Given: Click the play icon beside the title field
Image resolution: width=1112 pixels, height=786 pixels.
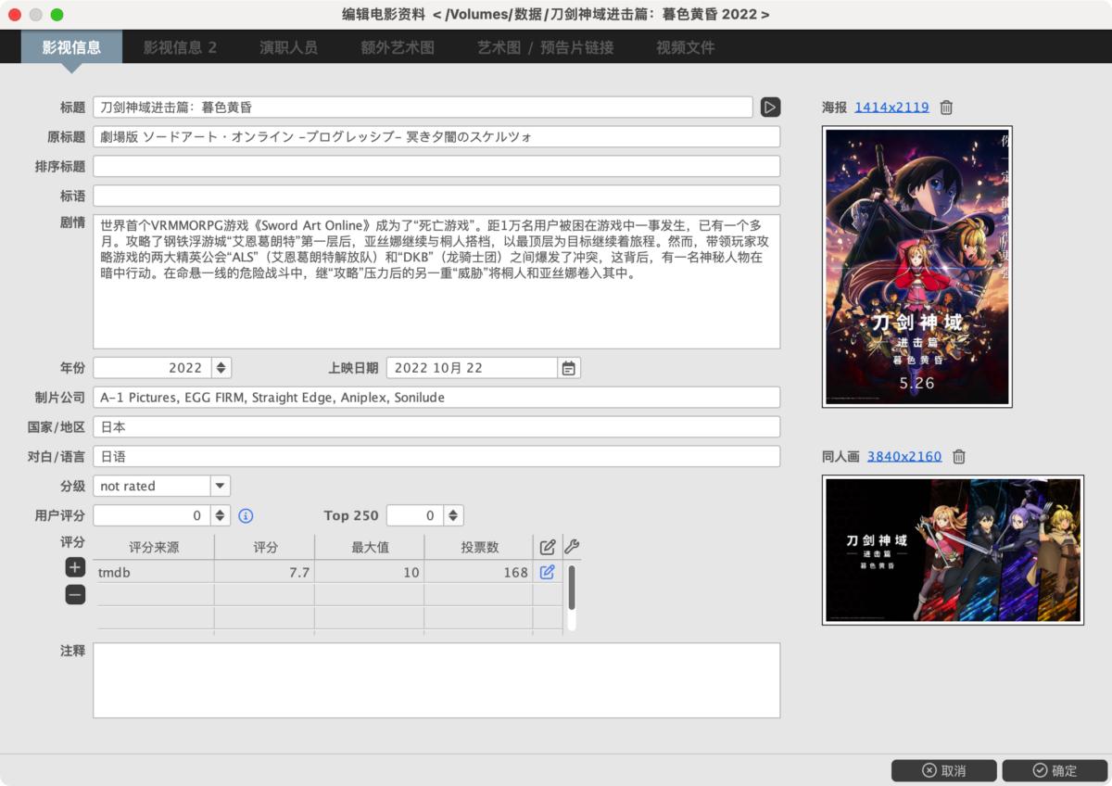Looking at the screenshot, I should (770, 108).
